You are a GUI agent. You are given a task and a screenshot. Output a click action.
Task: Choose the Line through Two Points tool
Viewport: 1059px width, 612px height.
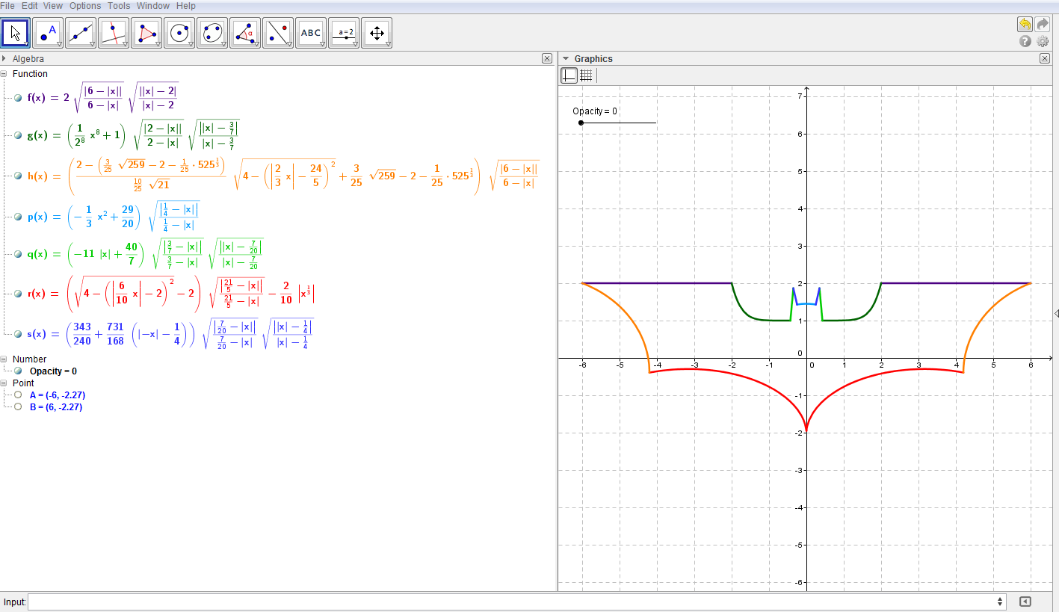pyautogui.click(x=80, y=32)
